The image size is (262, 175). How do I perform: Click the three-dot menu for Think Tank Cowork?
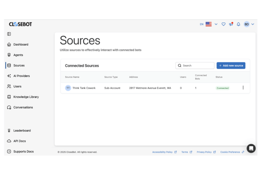[243, 88]
